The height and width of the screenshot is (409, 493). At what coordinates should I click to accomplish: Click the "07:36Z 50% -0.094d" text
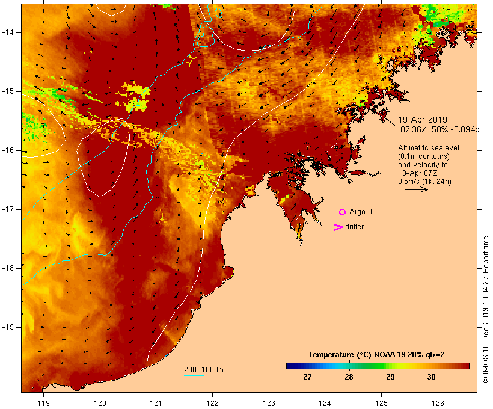tap(440, 129)
